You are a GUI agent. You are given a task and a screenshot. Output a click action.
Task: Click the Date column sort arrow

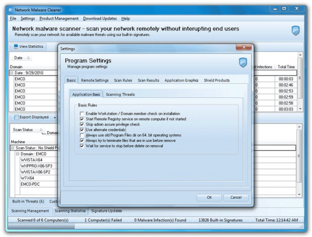(28, 57)
